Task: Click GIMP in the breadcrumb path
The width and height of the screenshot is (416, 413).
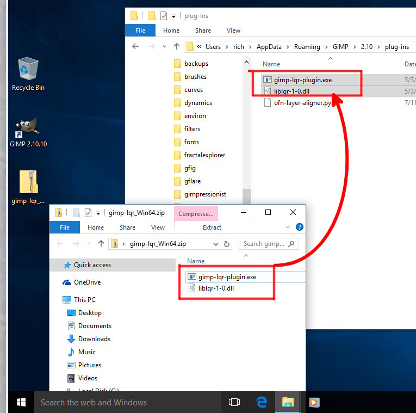Action: pos(340,47)
